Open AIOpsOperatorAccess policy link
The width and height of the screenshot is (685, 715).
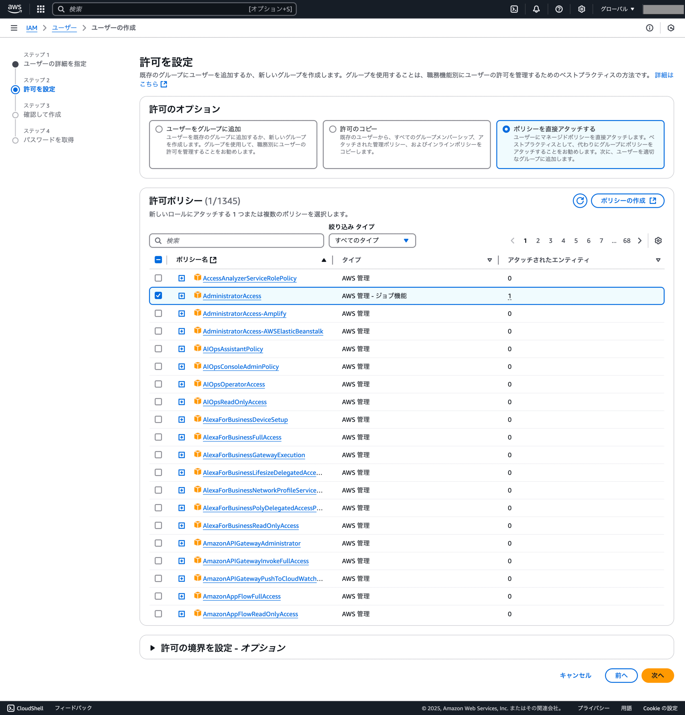[234, 384]
